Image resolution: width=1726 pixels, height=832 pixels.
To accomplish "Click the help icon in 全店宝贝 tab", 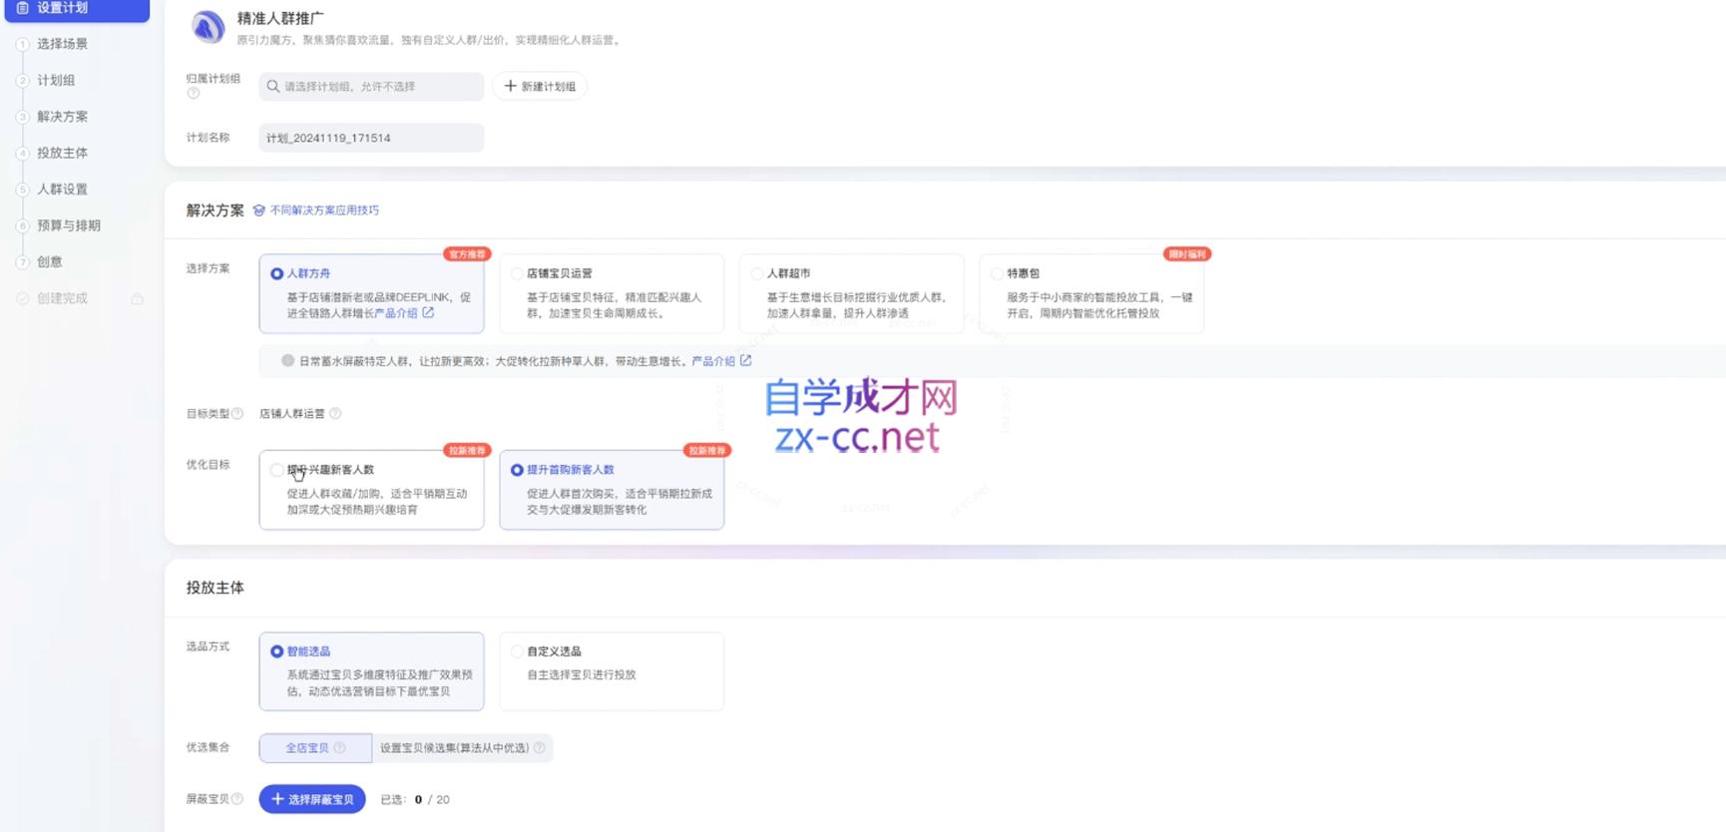I will point(339,748).
